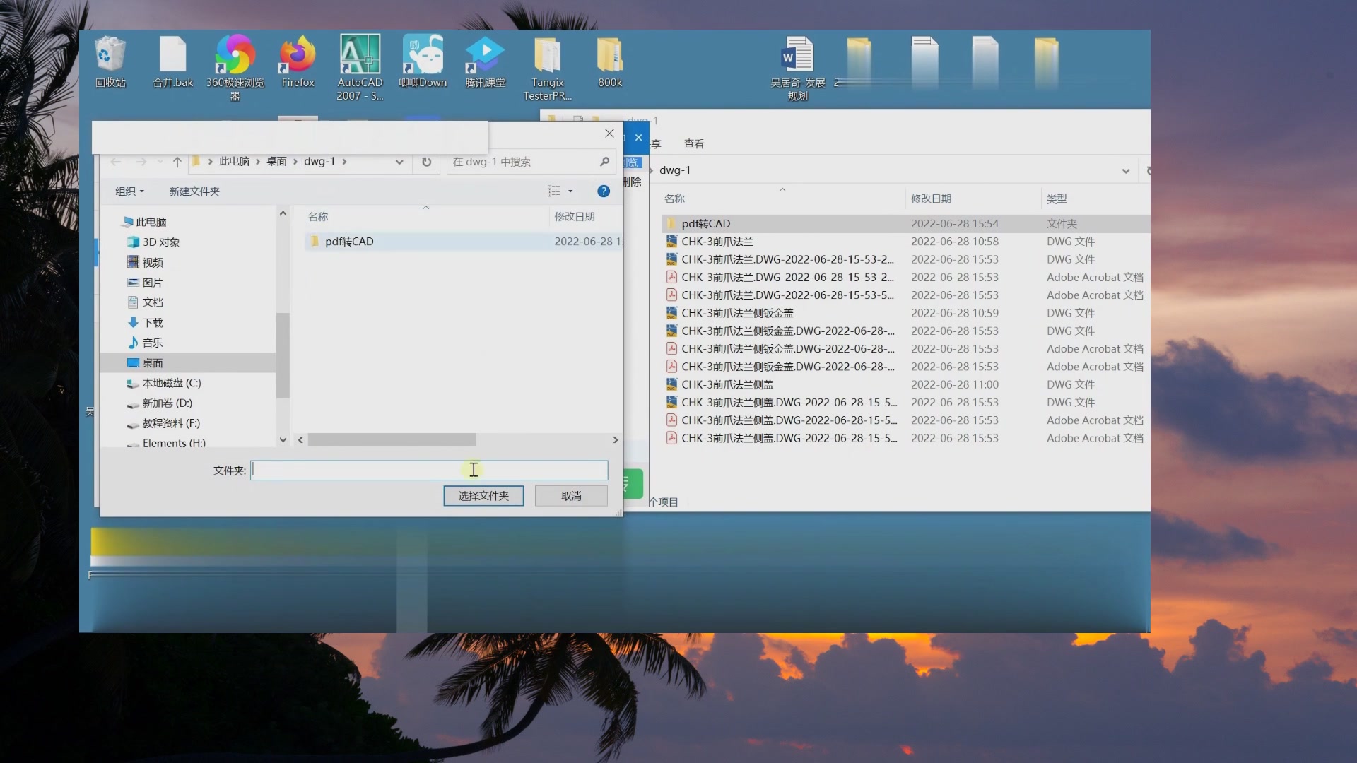Image resolution: width=1357 pixels, height=763 pixels.
Task: Select 文档 in the navigation tree
Action: tap(145, 302)
